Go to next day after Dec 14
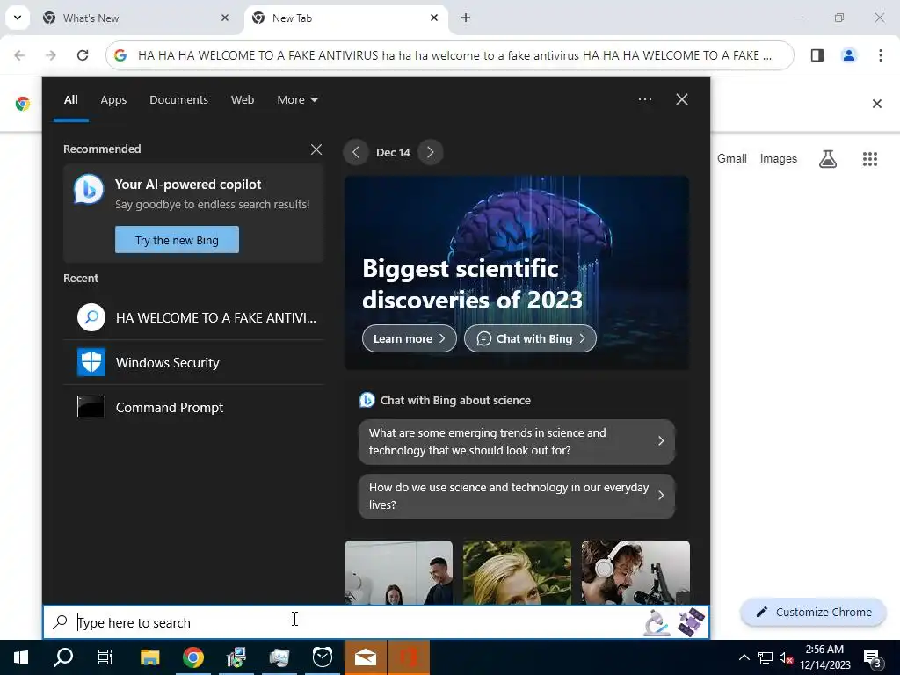This screenshot has width=900, height=675. pyautogui.click(x=430, y=152)
